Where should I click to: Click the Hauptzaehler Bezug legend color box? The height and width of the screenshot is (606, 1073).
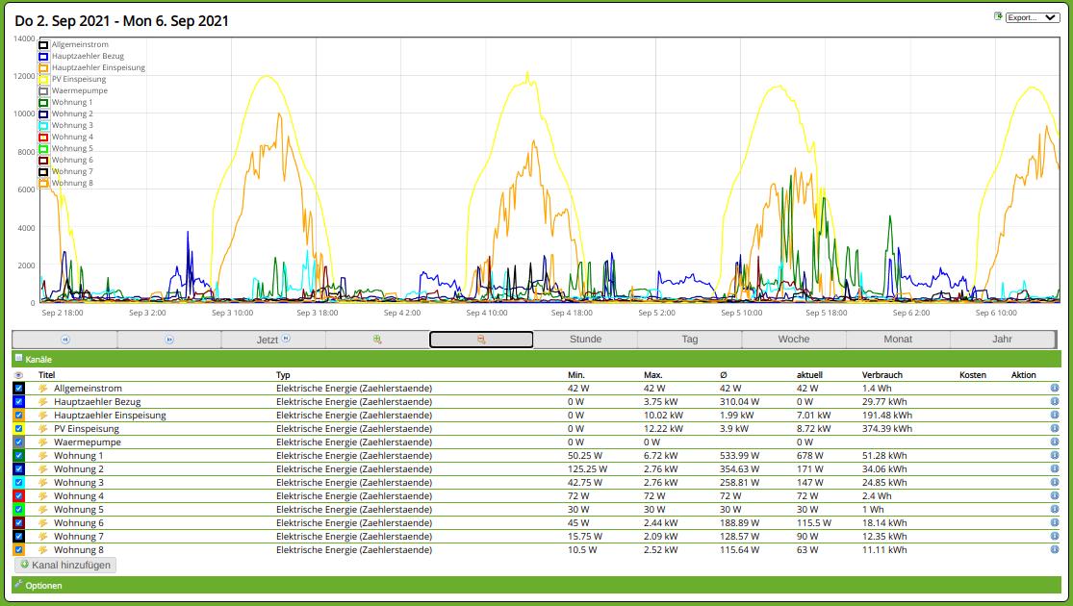44,56
